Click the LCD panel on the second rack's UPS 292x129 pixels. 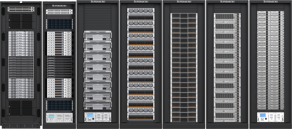click(x=51, y=116)
